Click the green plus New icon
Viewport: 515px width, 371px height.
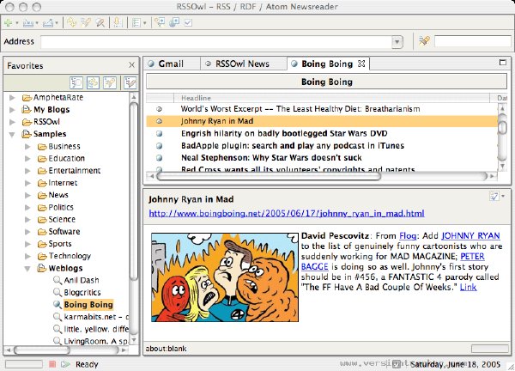(x=9, y=22)
